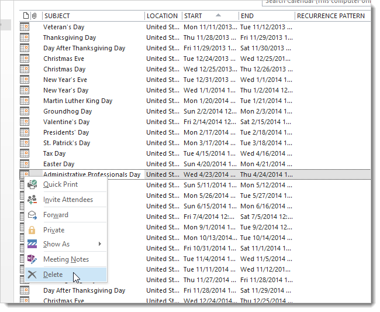Sort by the LOCATION column header

[163, 16]
